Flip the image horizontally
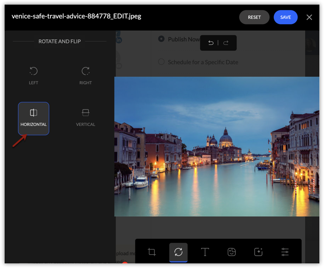 33,118
